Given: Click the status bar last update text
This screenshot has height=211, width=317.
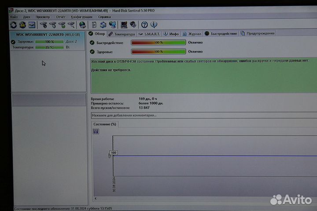Looking at the screenshot, I should 63,208.
